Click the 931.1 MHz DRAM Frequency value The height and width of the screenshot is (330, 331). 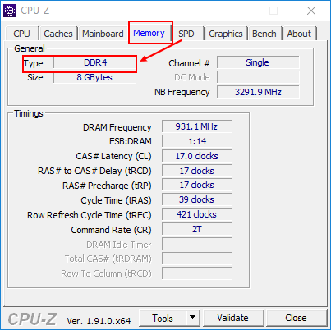tap(196, 126)
